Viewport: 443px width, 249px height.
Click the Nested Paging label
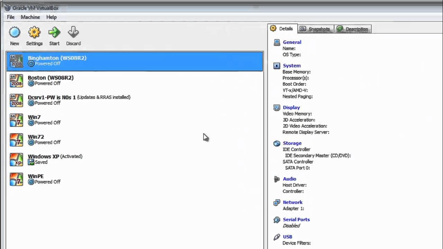point(298,96)
